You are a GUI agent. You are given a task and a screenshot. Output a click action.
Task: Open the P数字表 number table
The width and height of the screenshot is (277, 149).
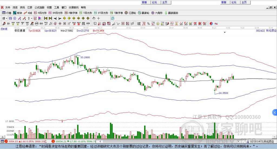point(71,13)
